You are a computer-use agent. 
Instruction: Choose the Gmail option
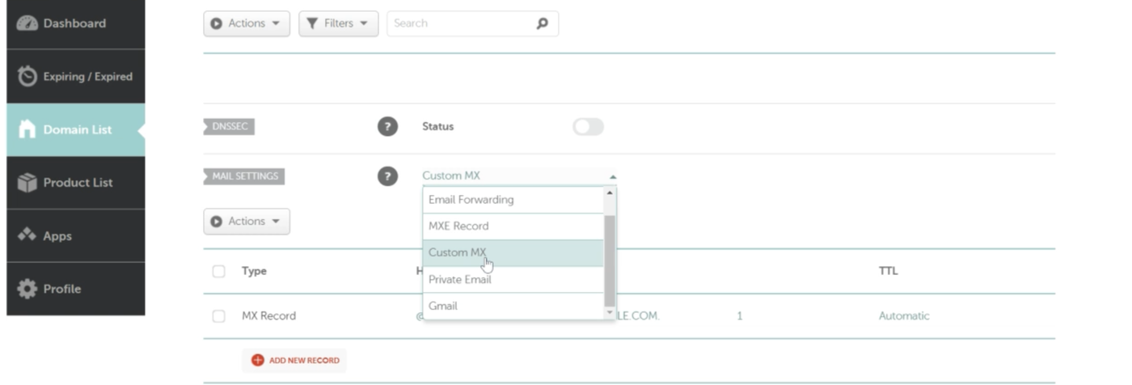[443, 306]
